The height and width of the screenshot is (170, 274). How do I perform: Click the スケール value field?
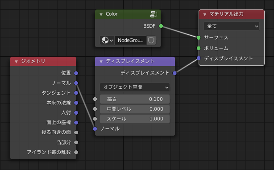135,119
